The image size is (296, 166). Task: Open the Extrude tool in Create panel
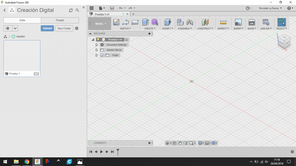[x=145, y=22]
